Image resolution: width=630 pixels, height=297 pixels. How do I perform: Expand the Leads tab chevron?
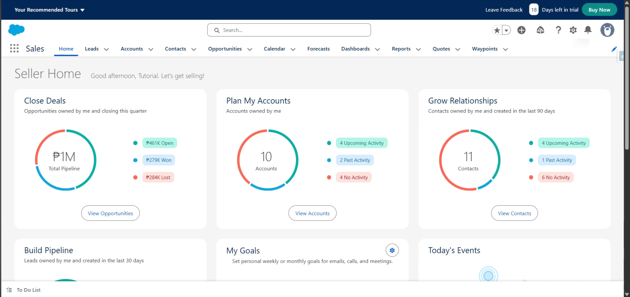[x=106, y=49]
